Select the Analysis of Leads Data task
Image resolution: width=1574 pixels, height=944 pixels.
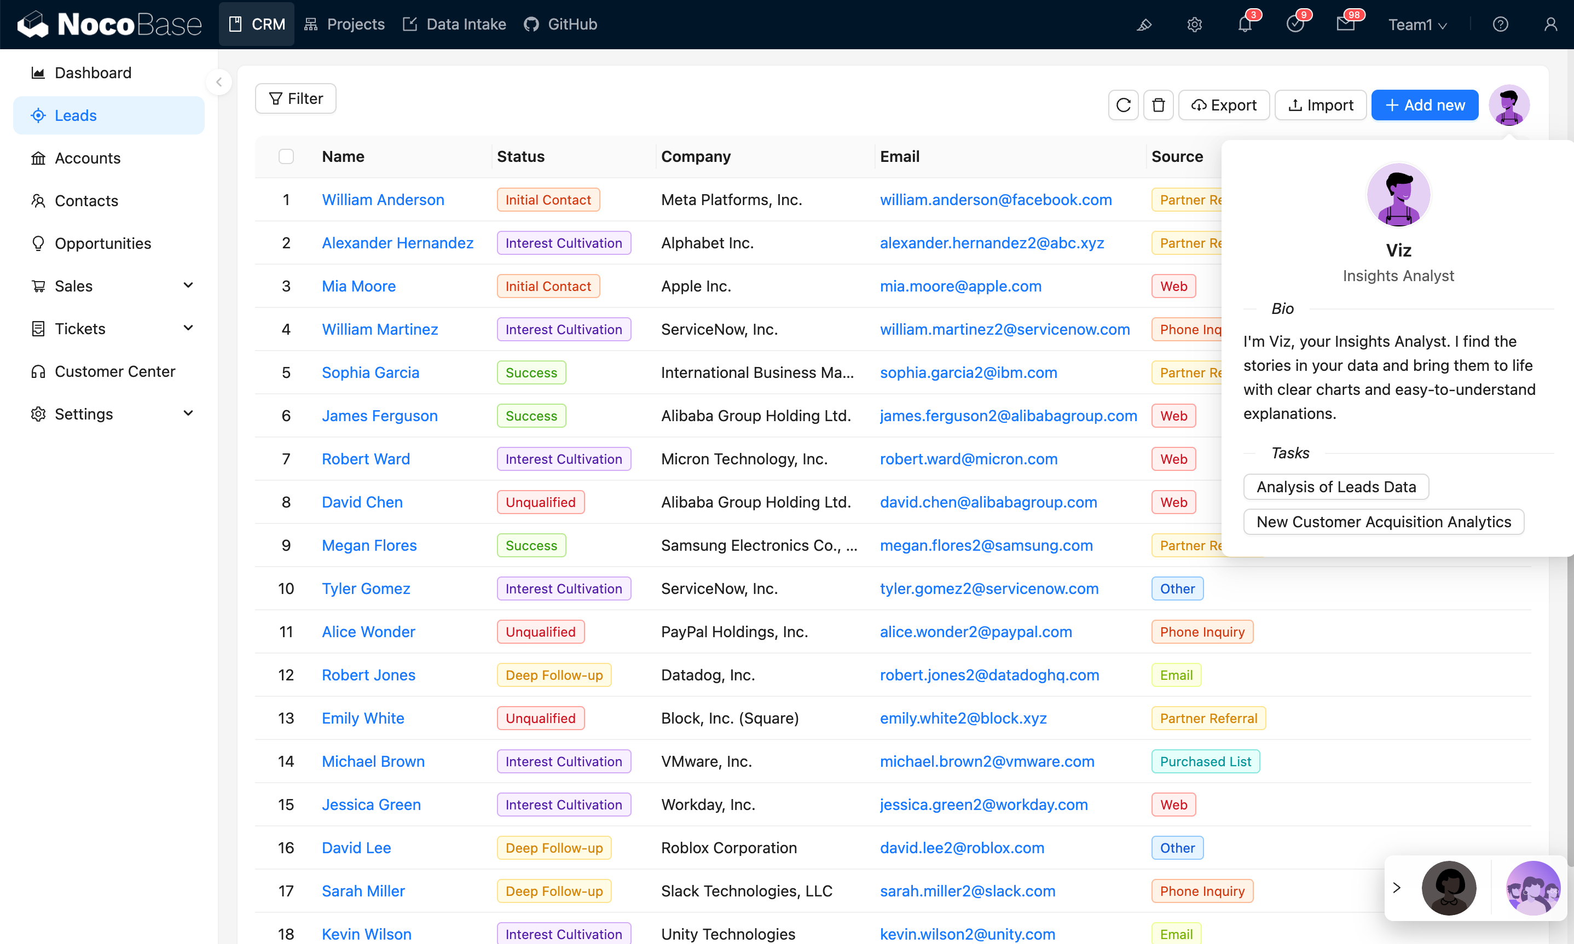(1335, 487)
